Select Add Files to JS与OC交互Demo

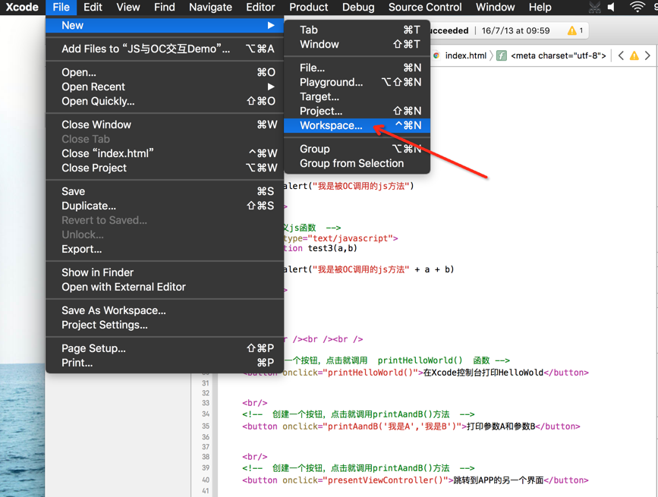coord(165,49)
